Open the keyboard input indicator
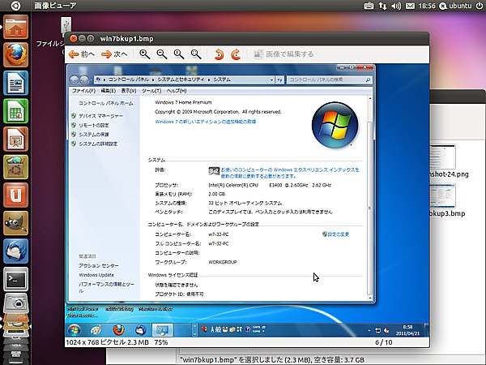The width and height of the screenshot is (486, 365). 369,6
